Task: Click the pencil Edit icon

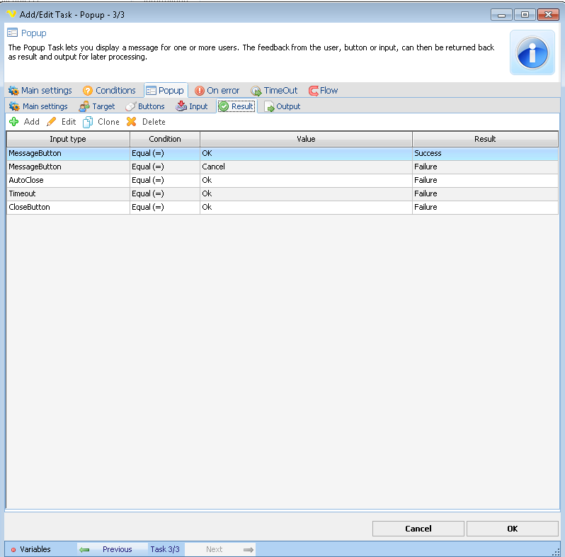Action: tap(52, 122)
